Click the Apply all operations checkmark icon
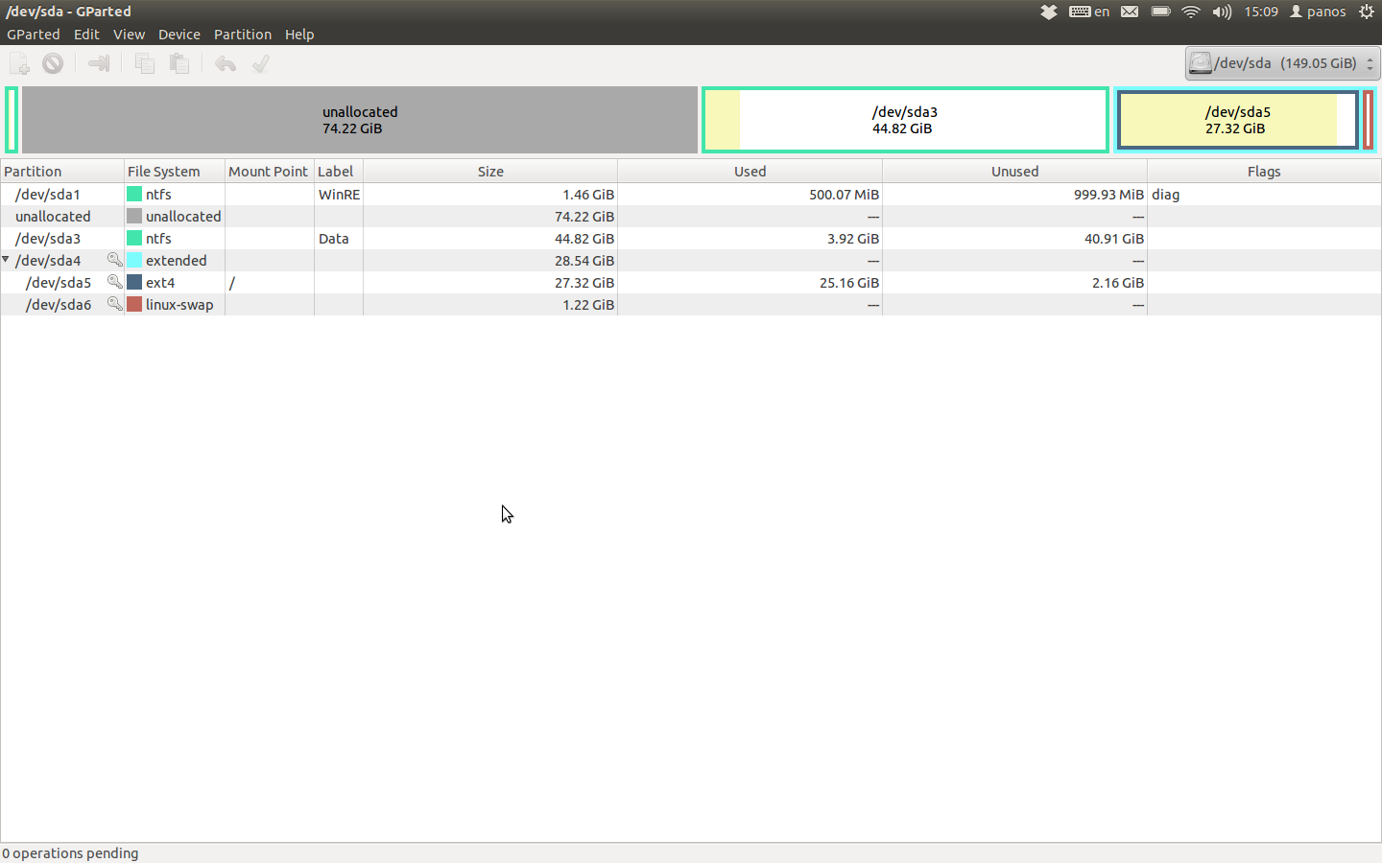Image resolution: width=1382 pixels, height=863 pixels. pos(260,64)
